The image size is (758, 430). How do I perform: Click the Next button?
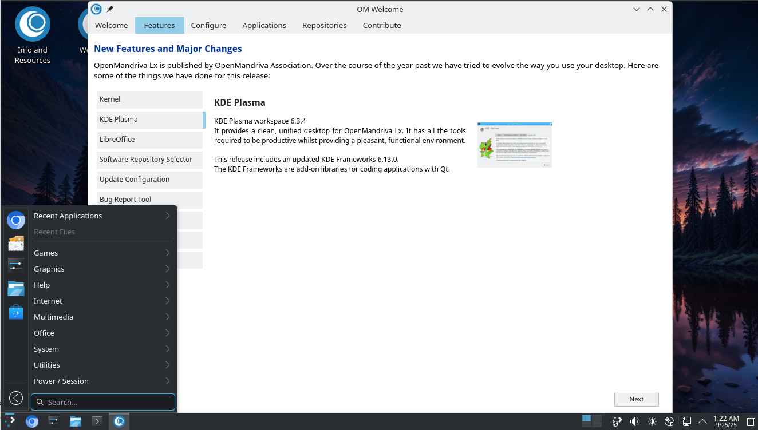[x=636, y=399]
